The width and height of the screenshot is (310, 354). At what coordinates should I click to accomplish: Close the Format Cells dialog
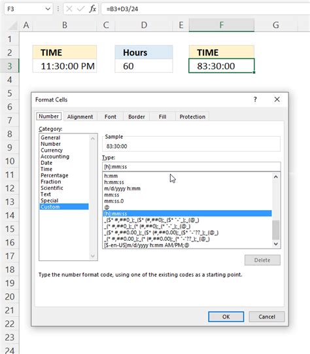click(x=277, y=99)
